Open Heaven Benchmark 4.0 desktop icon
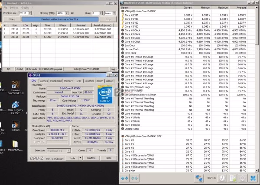The image size is (260, 185). (x=16, y=88)
